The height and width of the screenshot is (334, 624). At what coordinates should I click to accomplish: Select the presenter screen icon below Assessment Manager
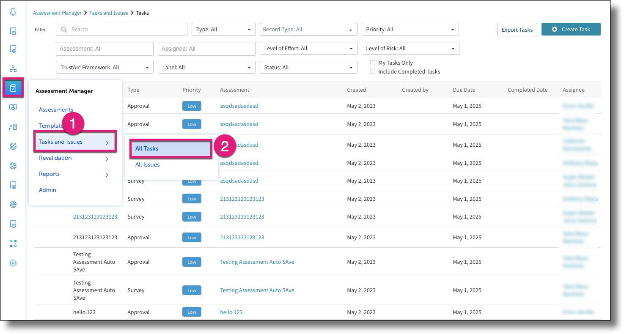13,107
